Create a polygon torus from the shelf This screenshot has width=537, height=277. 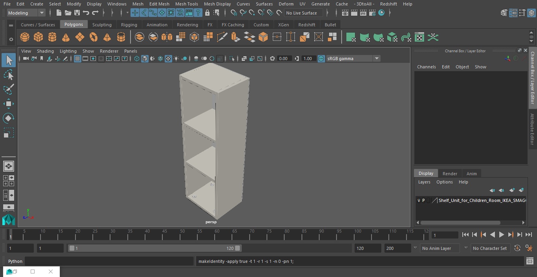(x=94, y=37)
